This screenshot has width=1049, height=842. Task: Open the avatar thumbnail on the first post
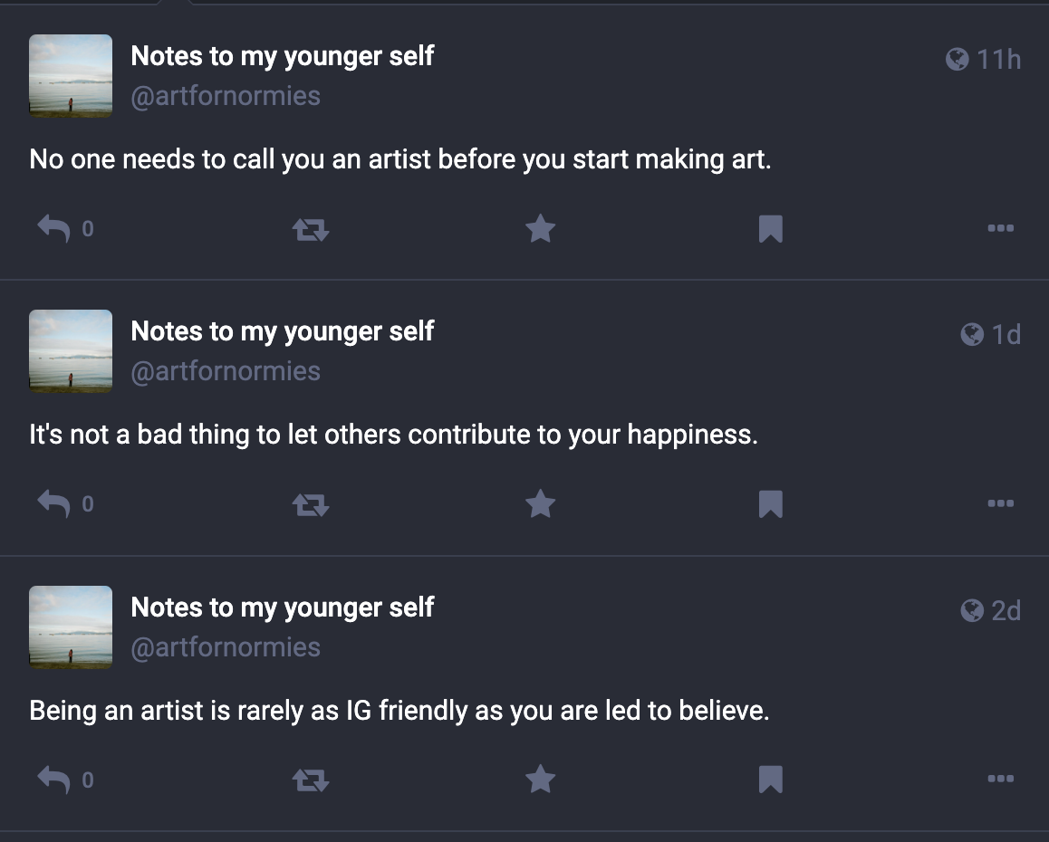[x=71, y=76]
